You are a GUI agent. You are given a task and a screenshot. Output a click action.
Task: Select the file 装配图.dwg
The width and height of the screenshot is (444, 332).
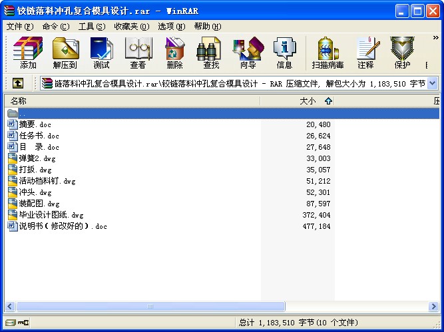tap(39, 204)
